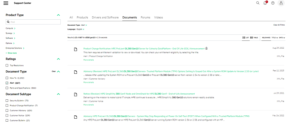Click magnifier icon in Product Type find box
Screen dimensions: 287x122
(x=8, y=22)
